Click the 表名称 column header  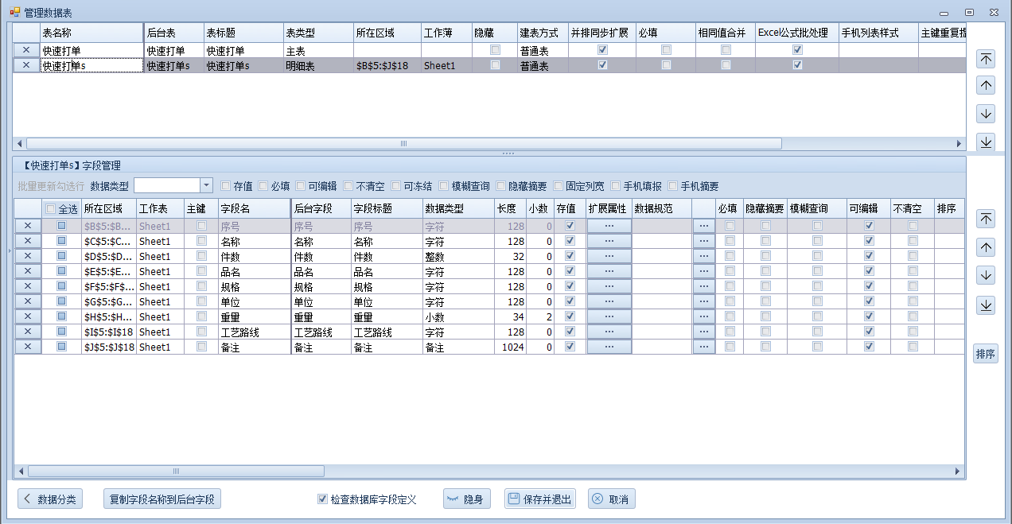[91, 33]
